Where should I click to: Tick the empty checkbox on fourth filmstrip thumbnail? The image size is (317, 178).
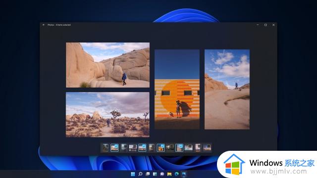pyautogui.click(x=135, y=146)
